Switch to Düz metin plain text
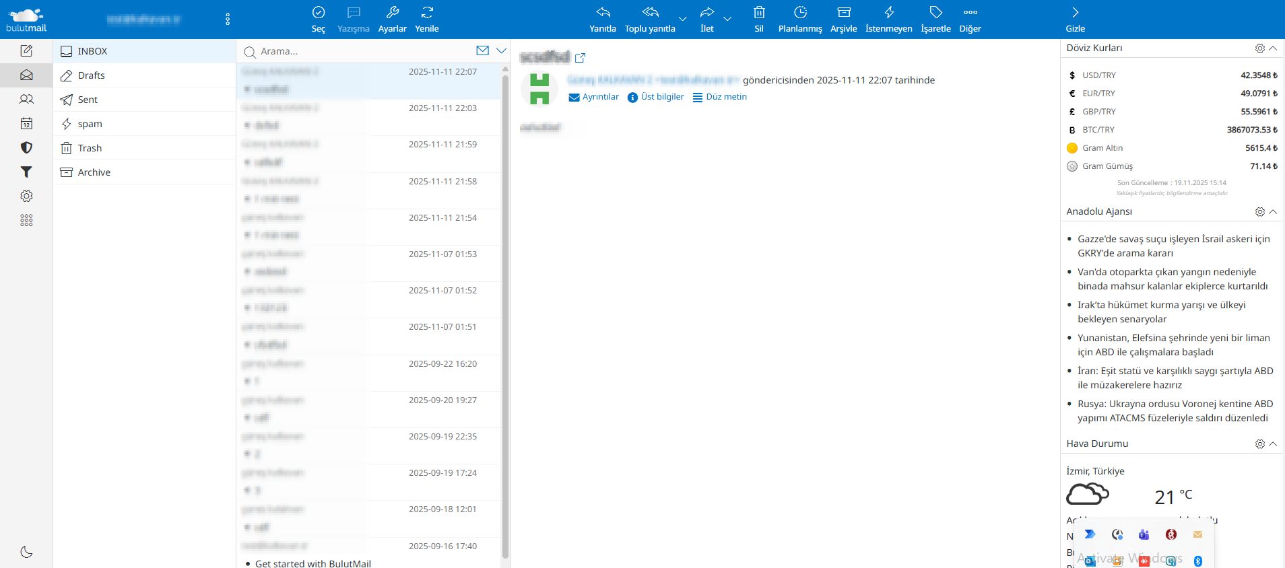 pos(719,97)
